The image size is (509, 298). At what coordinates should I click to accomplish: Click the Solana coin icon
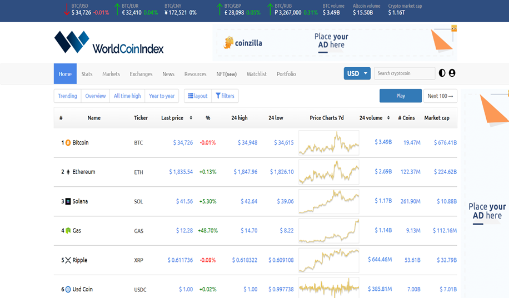click(x=68, y=202)
